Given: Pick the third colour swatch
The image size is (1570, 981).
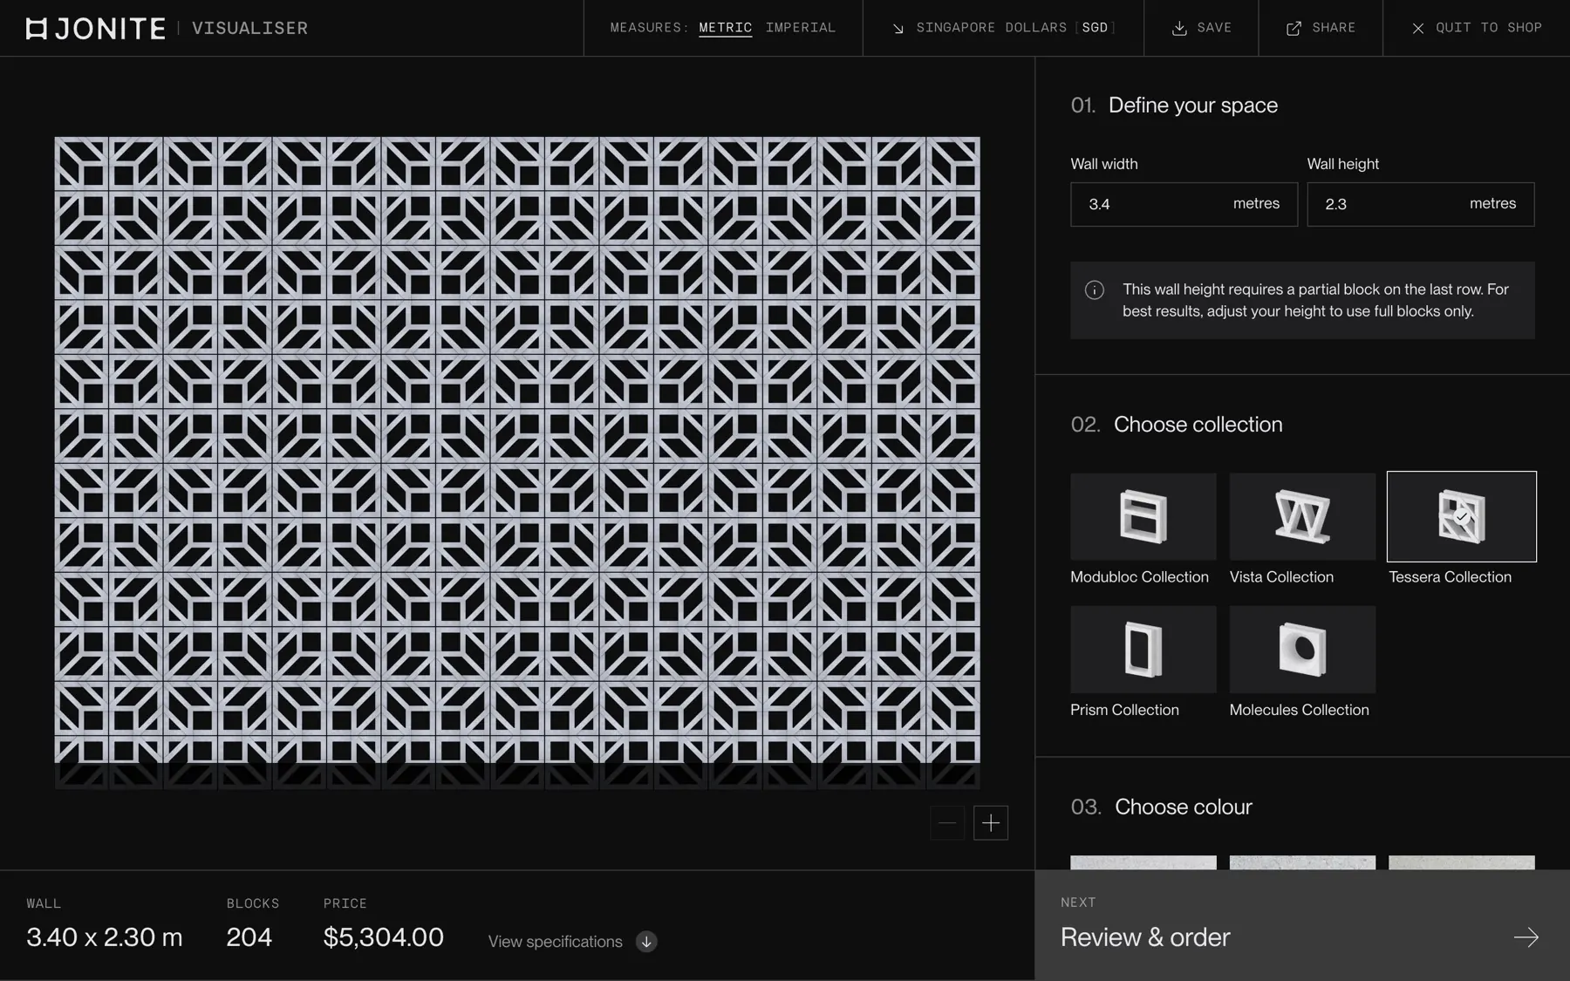Looking at the screenshot, I should (x=1462, y=862).
